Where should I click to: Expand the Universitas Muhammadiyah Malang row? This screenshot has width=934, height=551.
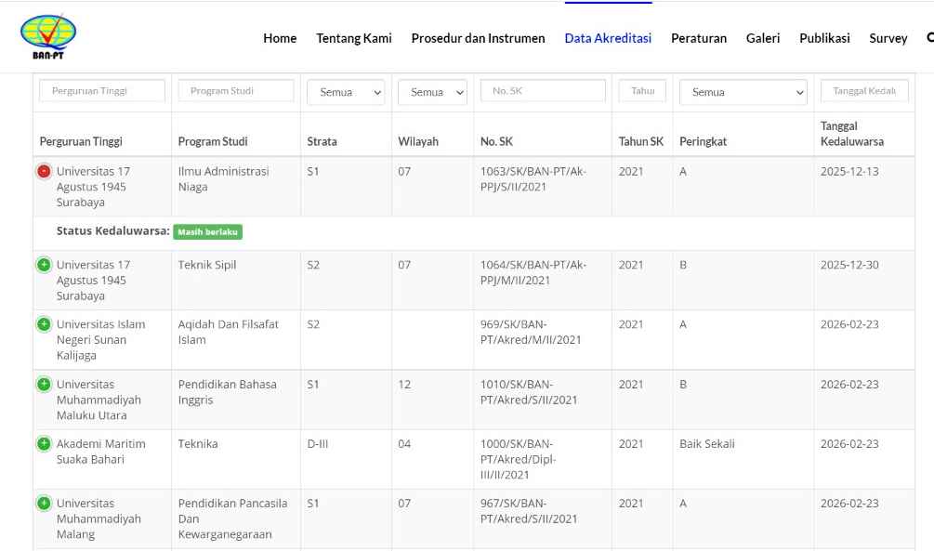[x=44, y=504]
